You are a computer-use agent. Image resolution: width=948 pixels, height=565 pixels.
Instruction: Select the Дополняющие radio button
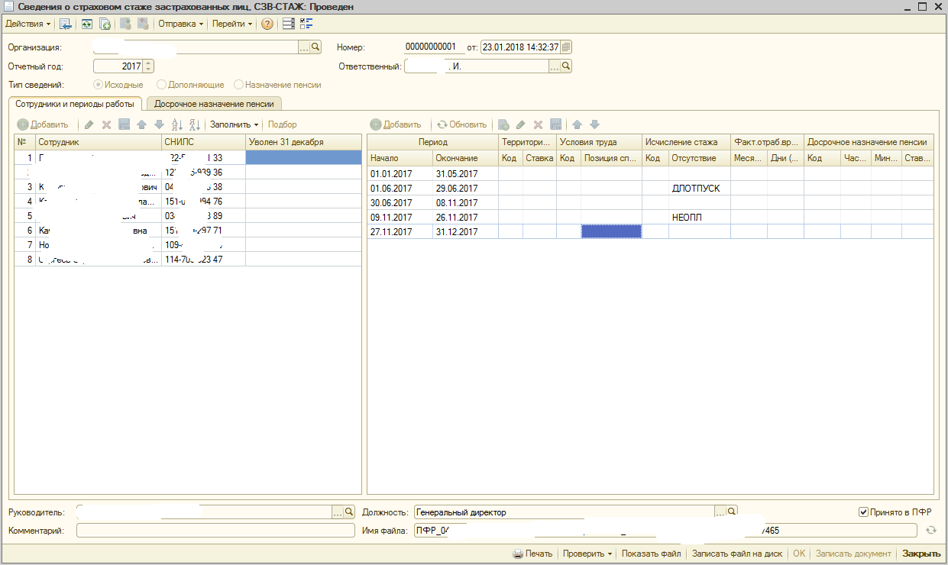tap(161, 85)
